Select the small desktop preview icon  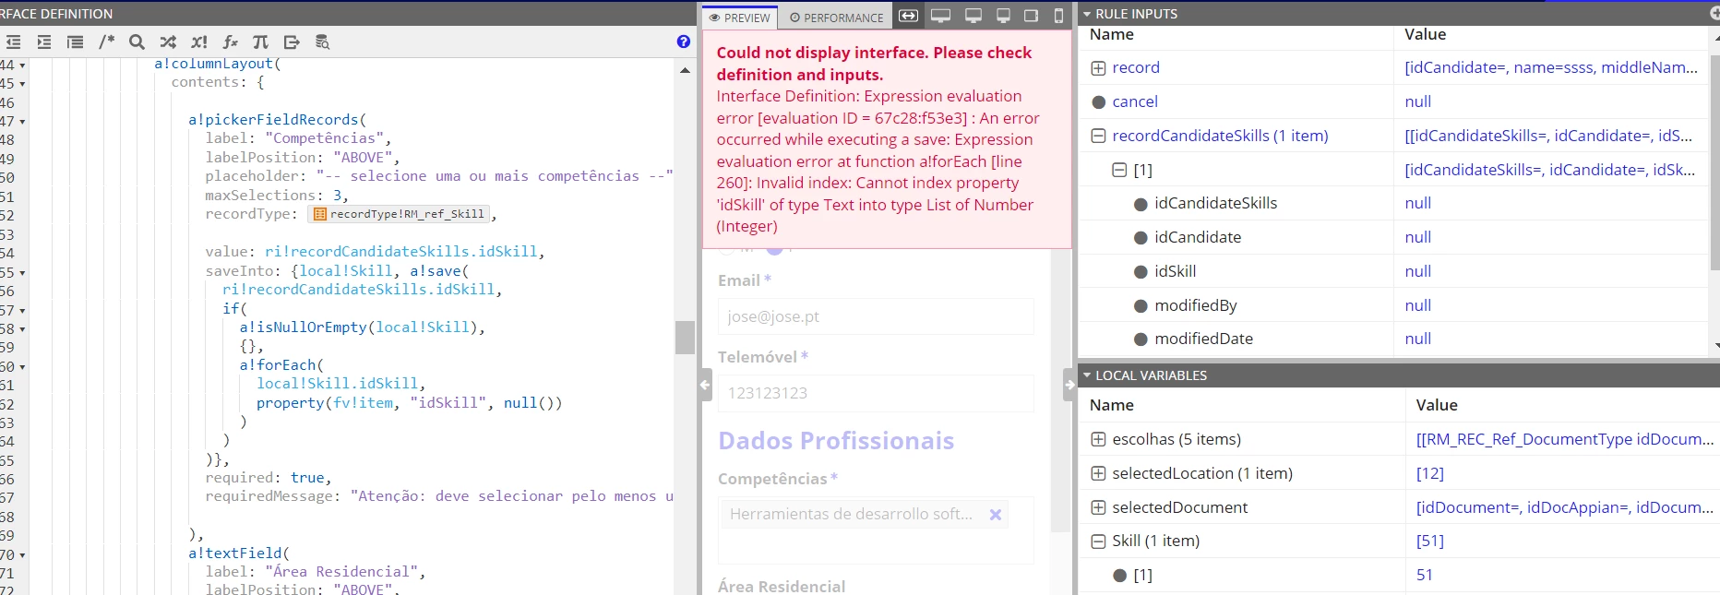coord(1004,16)
